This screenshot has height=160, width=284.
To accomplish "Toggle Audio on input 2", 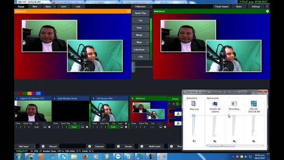I will 74,127.
